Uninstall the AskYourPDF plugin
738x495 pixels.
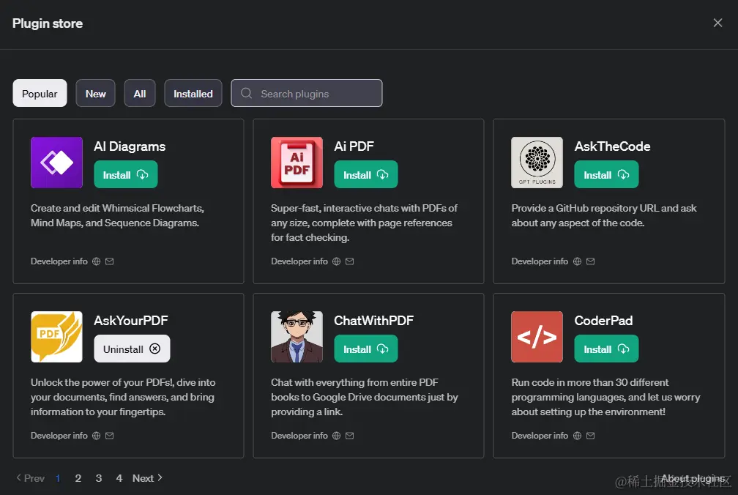[132, 349]
